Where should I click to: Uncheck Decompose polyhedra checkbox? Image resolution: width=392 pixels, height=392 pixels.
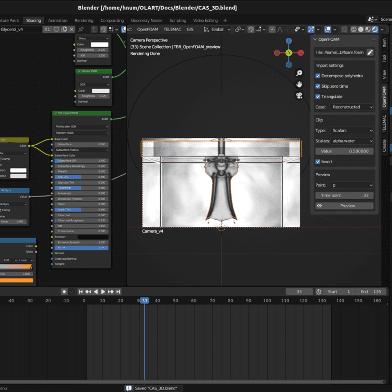[x=318, y=76]
